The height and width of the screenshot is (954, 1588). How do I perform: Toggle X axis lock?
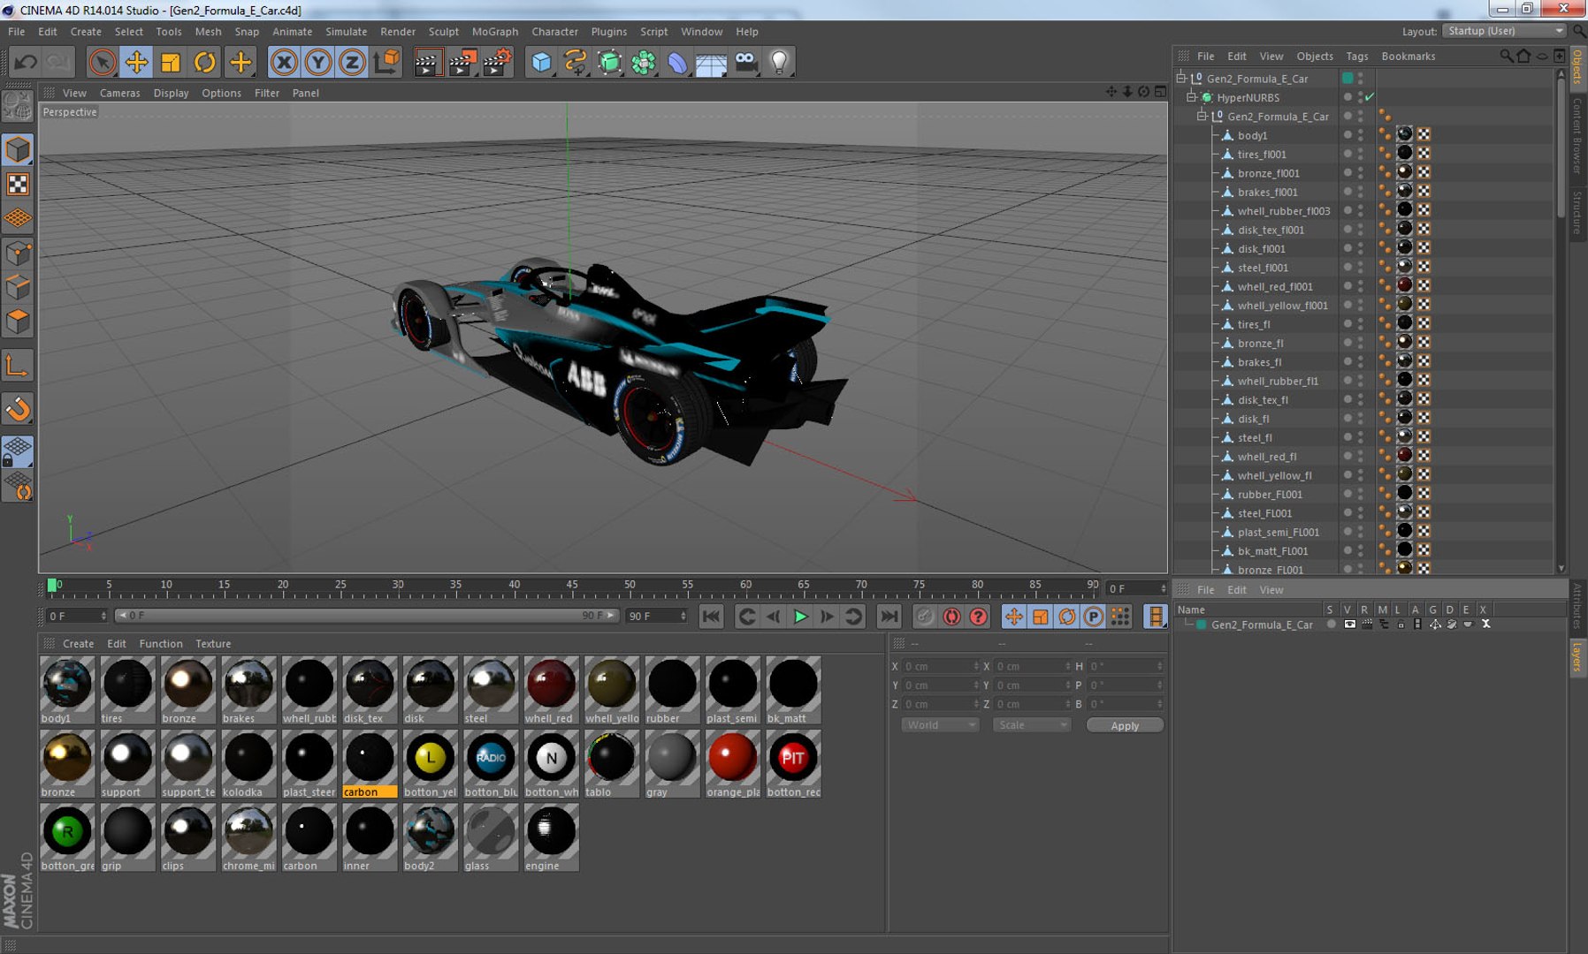(x=284, y=62)
